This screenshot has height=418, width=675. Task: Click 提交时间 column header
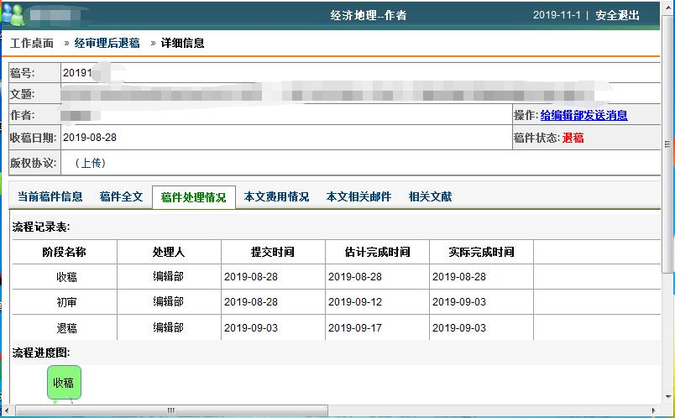(273, 252)
